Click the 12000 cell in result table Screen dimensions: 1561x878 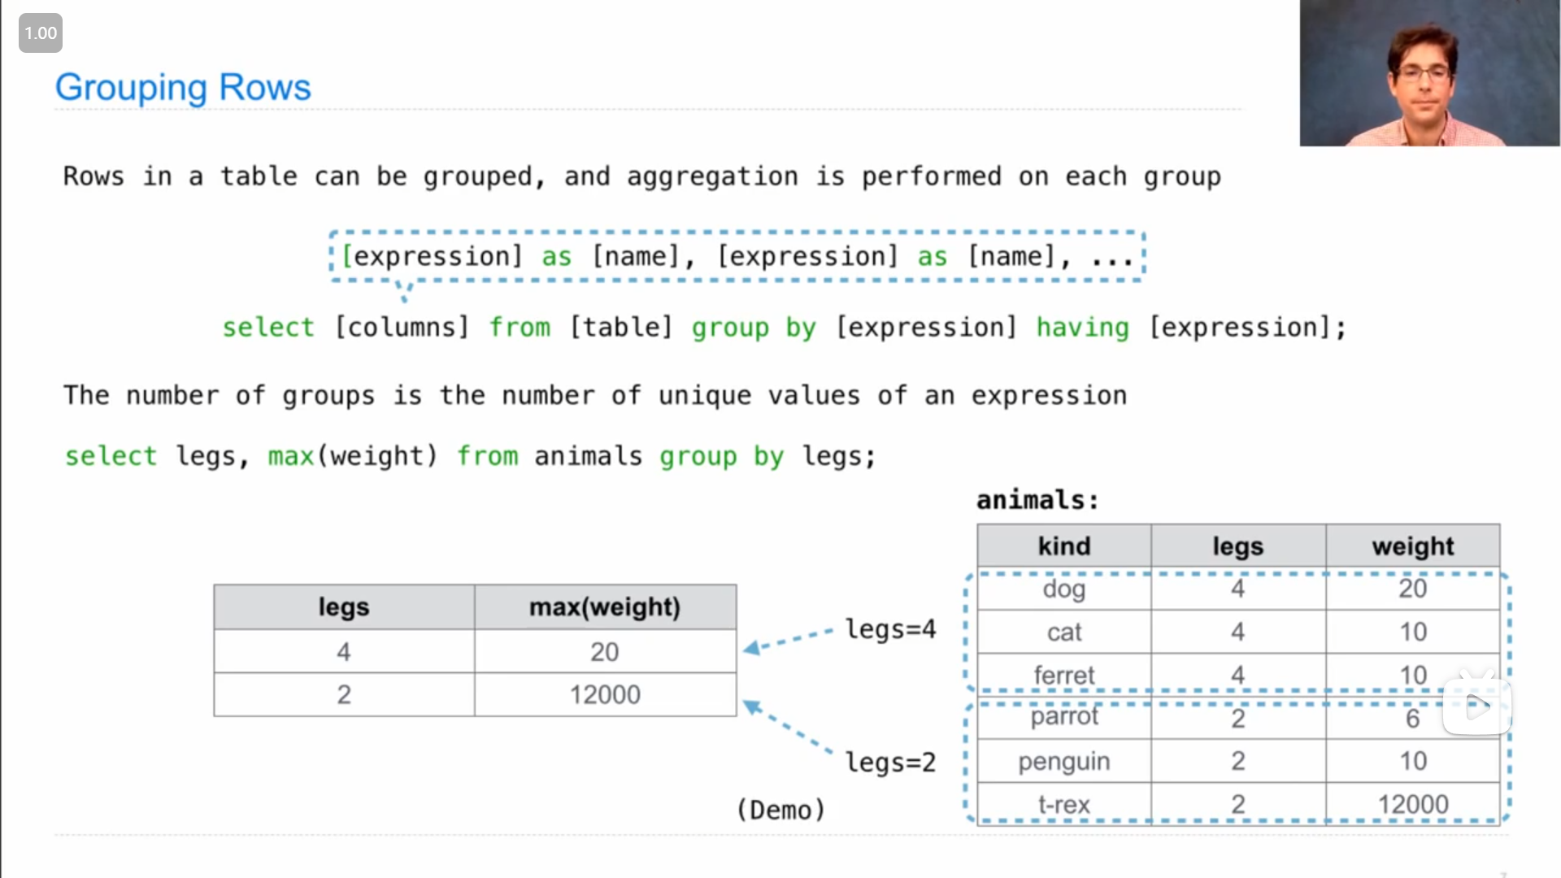(x=604, y=694)
